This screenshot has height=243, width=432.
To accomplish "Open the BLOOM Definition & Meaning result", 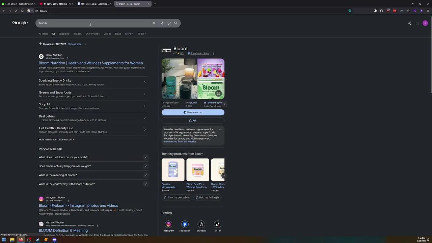I will tap(63, 231).
